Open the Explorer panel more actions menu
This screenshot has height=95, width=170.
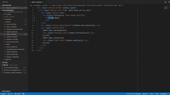(x=25, y=2)
